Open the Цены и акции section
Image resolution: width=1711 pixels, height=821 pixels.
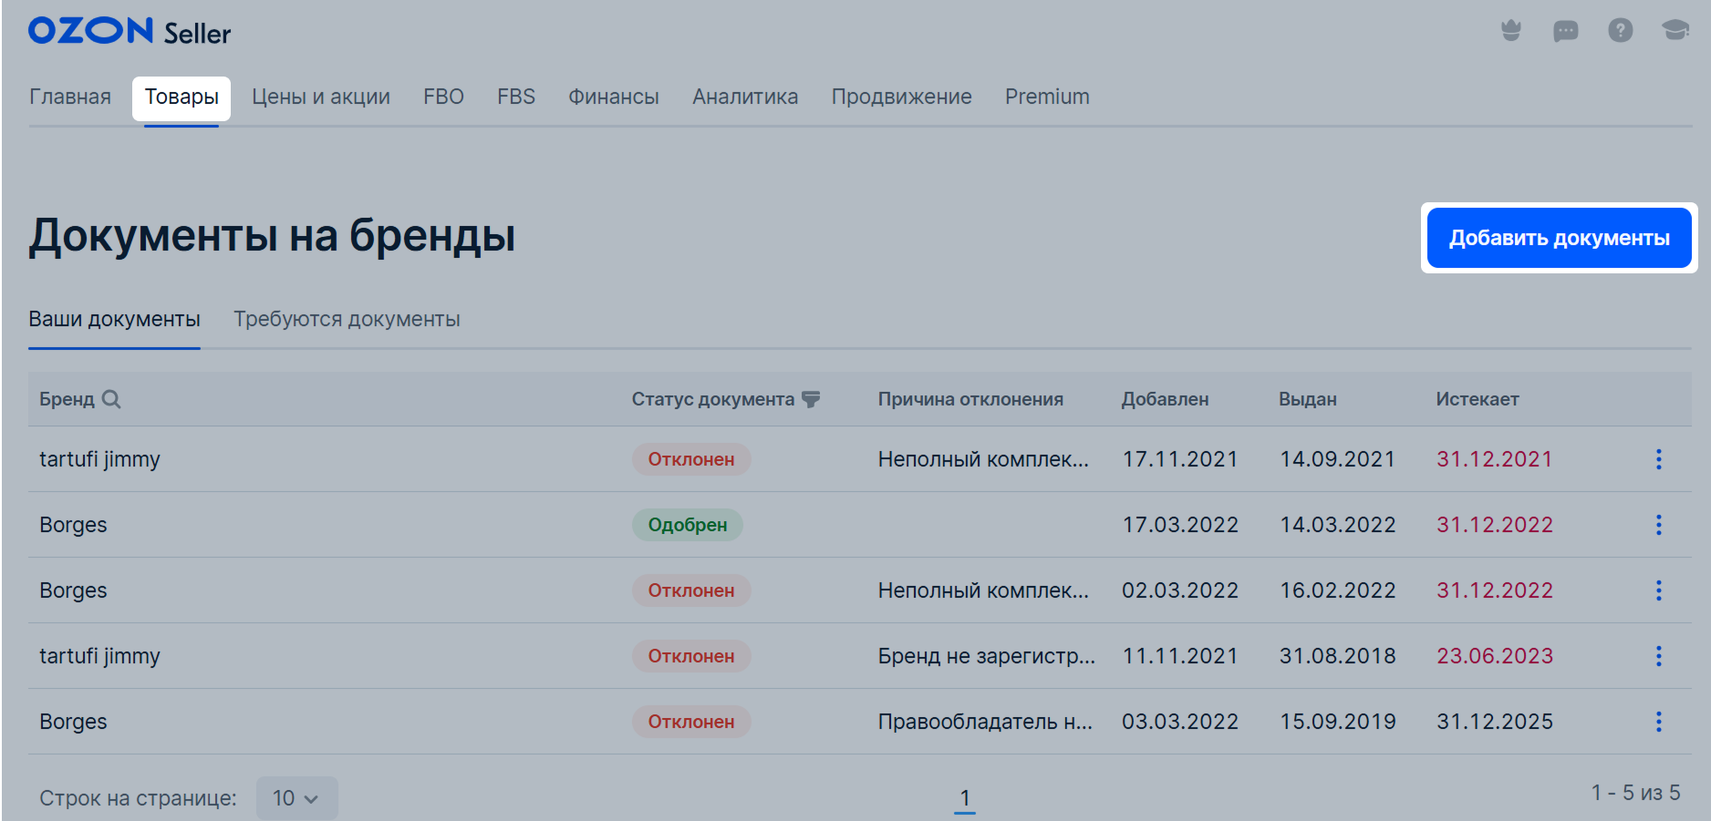click(321, 97)
